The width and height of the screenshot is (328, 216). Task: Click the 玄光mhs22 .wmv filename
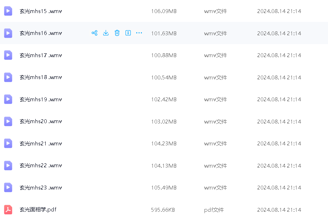pos(41,166)
